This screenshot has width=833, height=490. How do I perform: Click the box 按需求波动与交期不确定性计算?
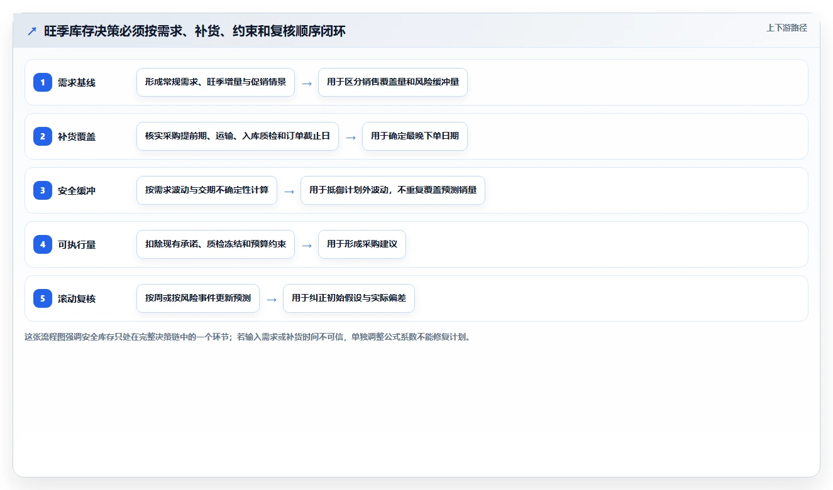click(207, 190)
